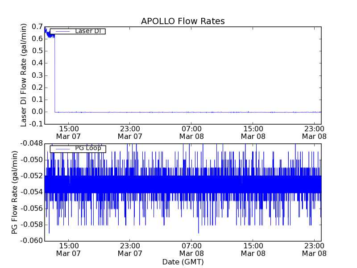Click the PG Flow Rate y-axis label
This screenshot has height=268, width=357.
(15, 192)
